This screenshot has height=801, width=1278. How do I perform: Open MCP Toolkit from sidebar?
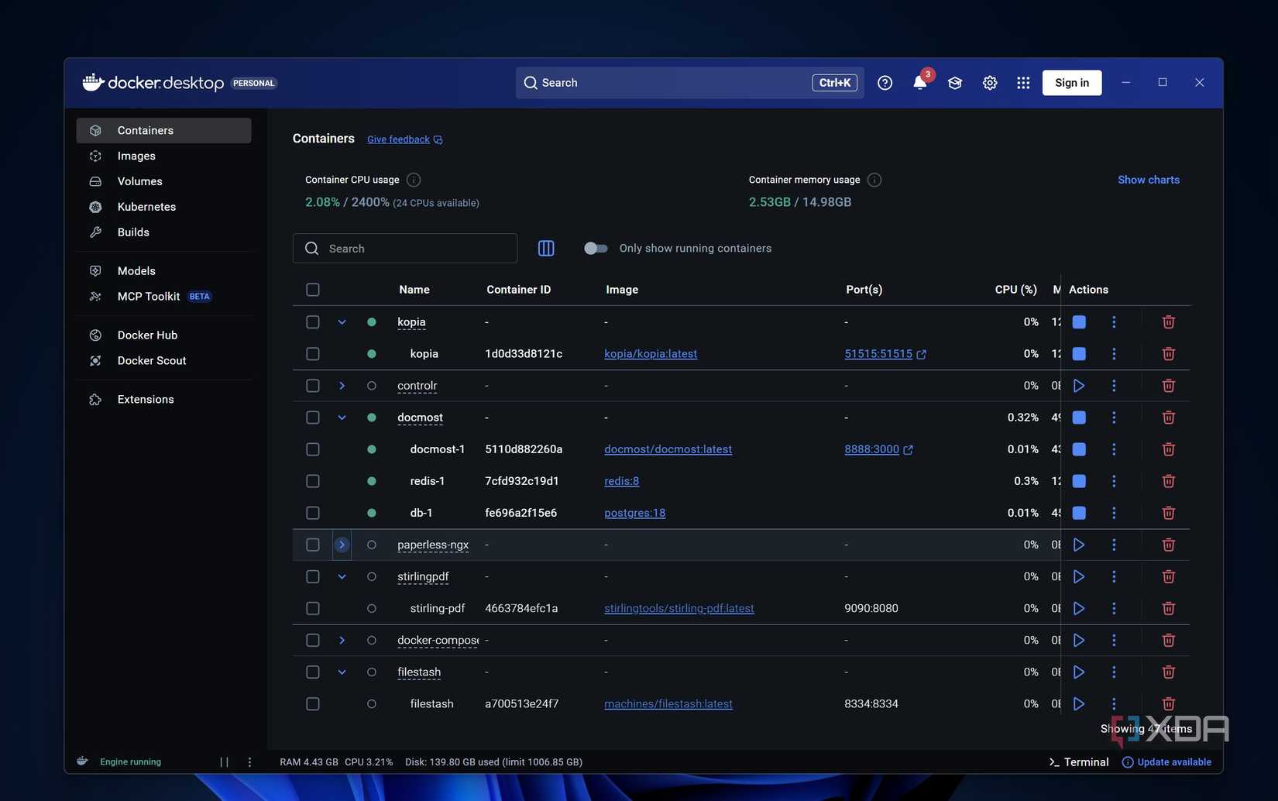point(163,297)
